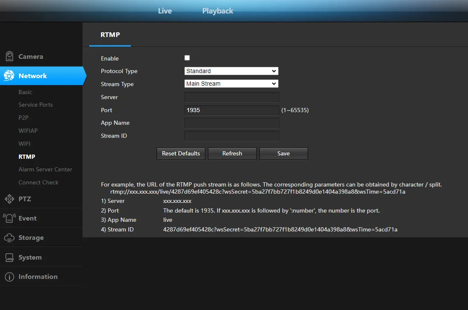Viewport: 468px width, 310px height.
Task: Select the RTMP tab
Action: 111,35
